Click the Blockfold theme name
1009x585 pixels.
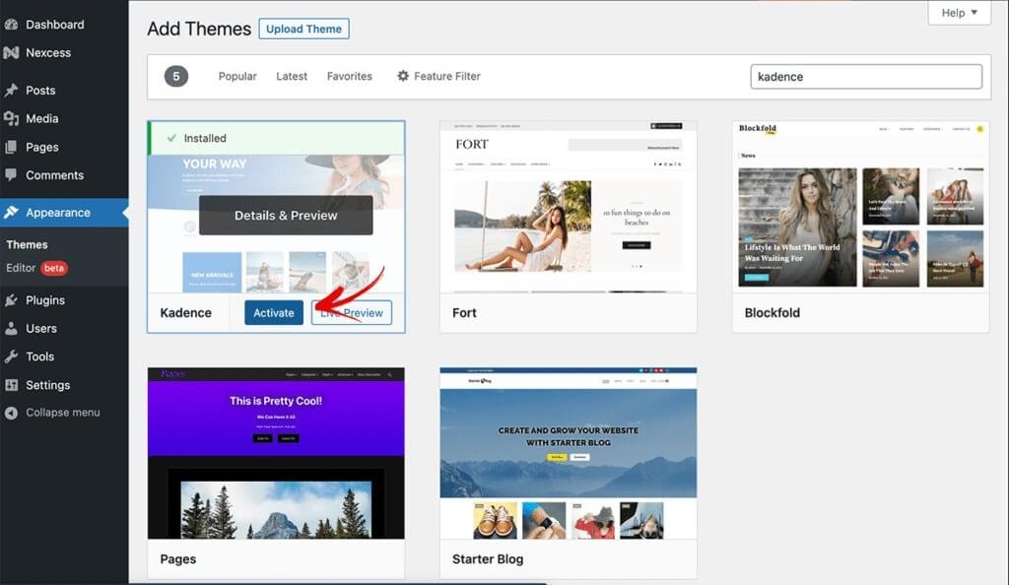click(773, 313)
